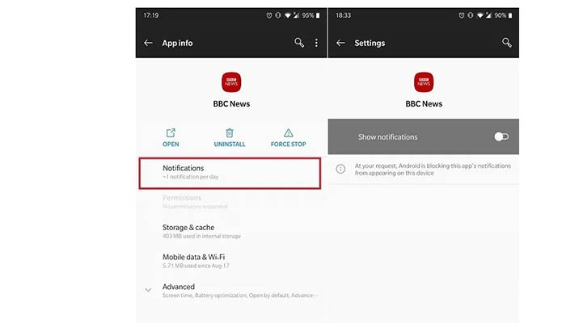Open the three-dot overflow menu in App info
The image size is (566, 323).
(316, 43)
